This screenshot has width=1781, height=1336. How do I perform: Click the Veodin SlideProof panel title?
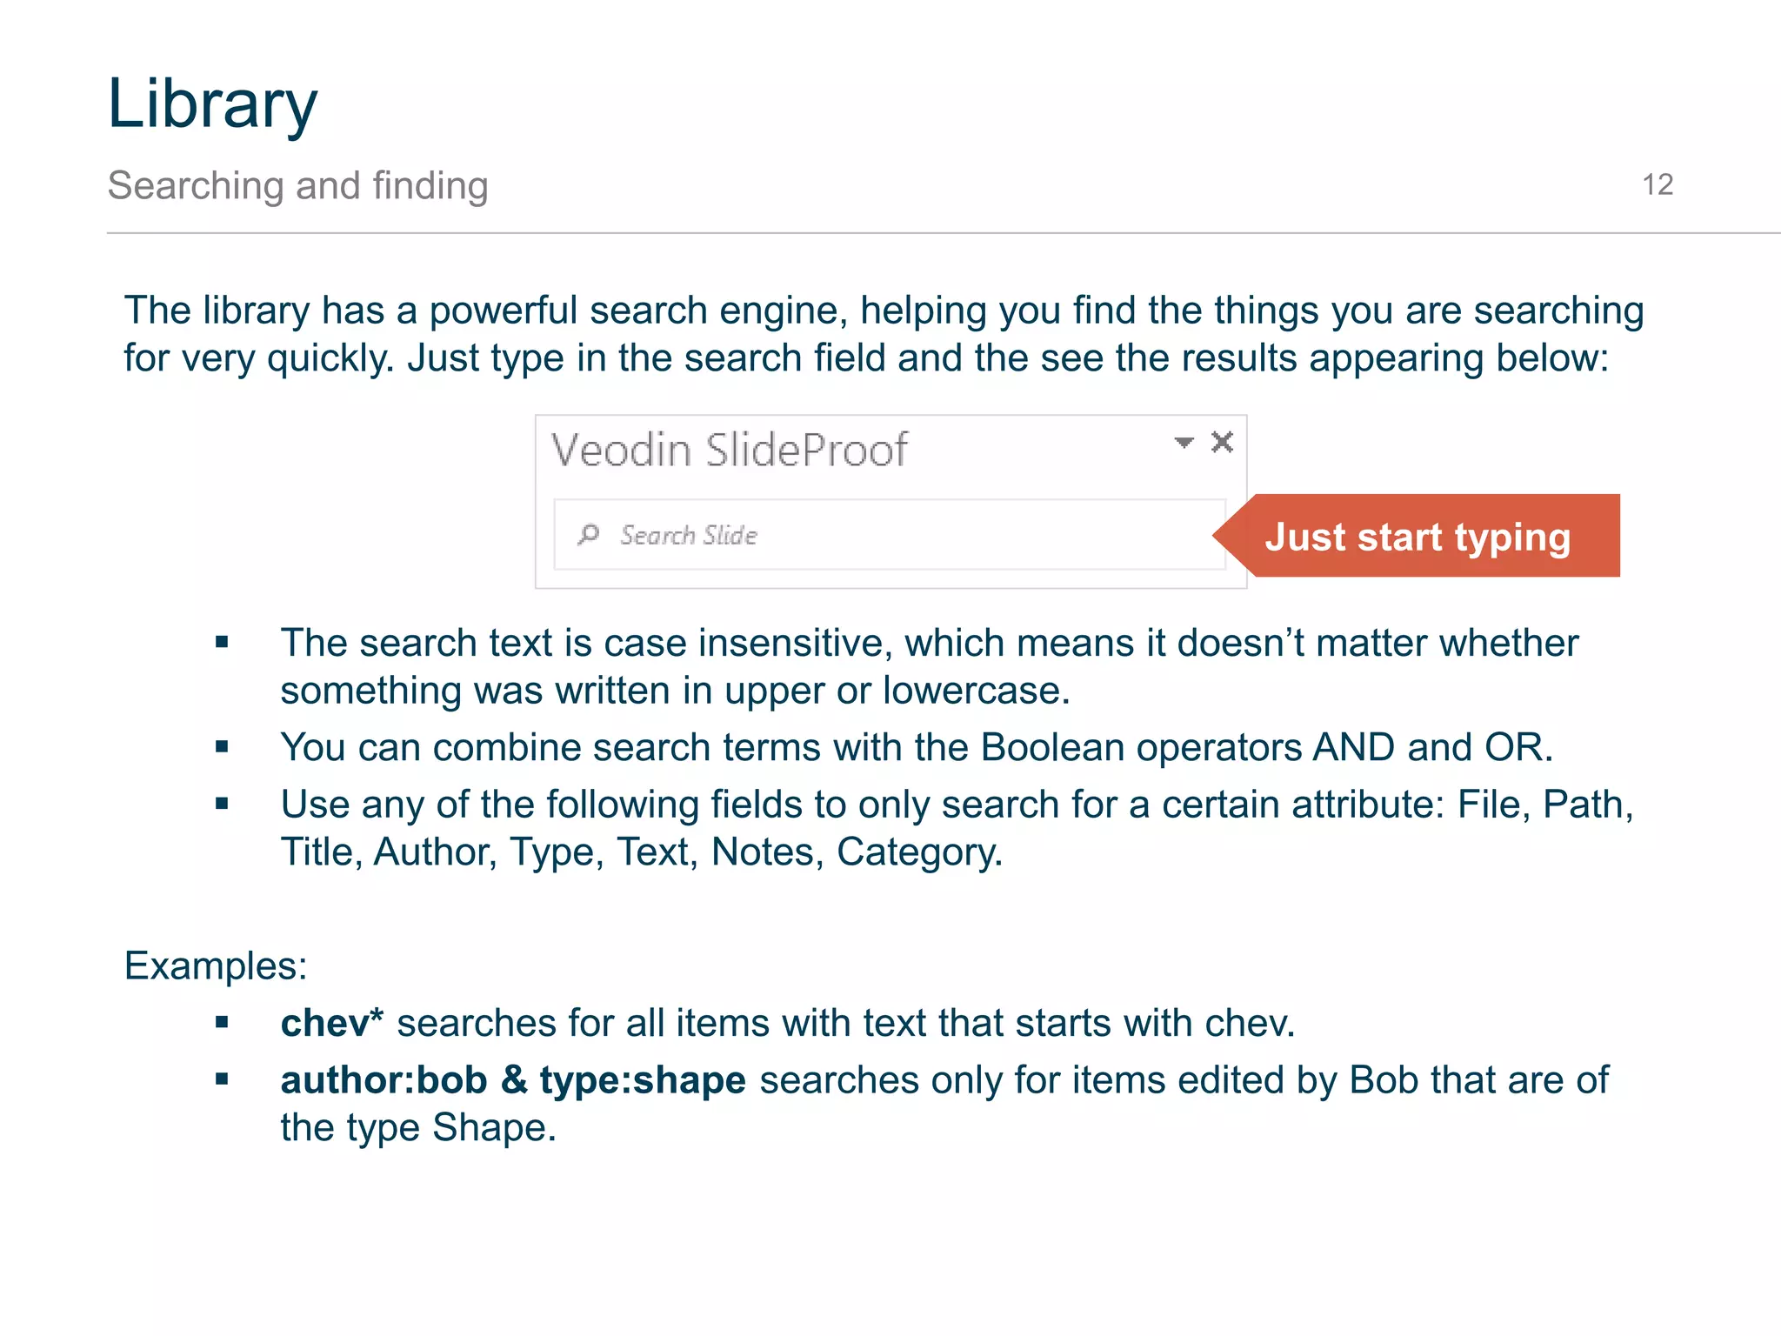click(x=729, y=451)
